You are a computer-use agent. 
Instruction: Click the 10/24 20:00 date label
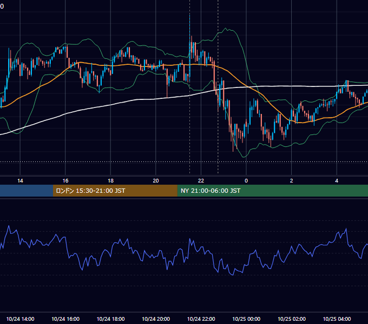pyautogui.click(x=156, y=319)
